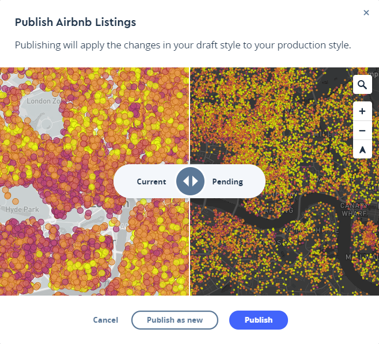379x344 pixels.
Task: Click the Hyde Park map label
Action: tap(21, 210)
